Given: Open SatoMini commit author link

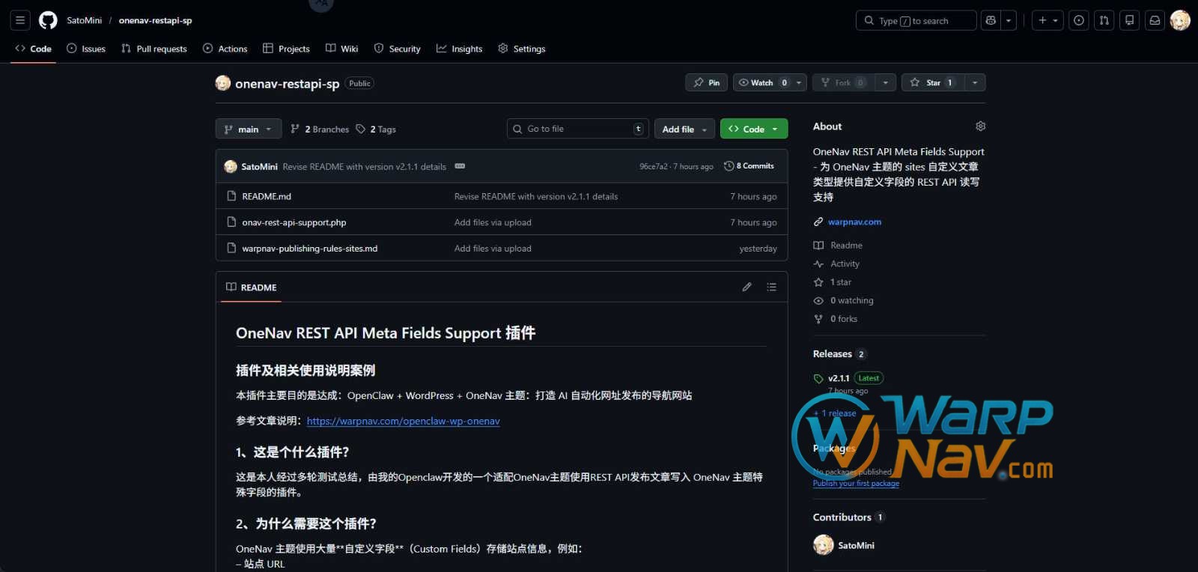Looking at the screenshot, I should point(259,166).
